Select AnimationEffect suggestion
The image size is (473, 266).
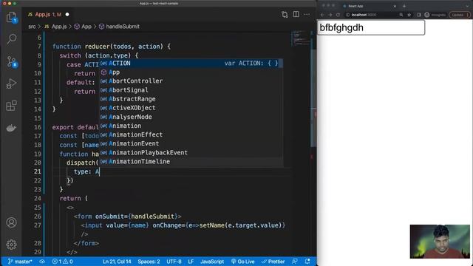pos(191,134)
